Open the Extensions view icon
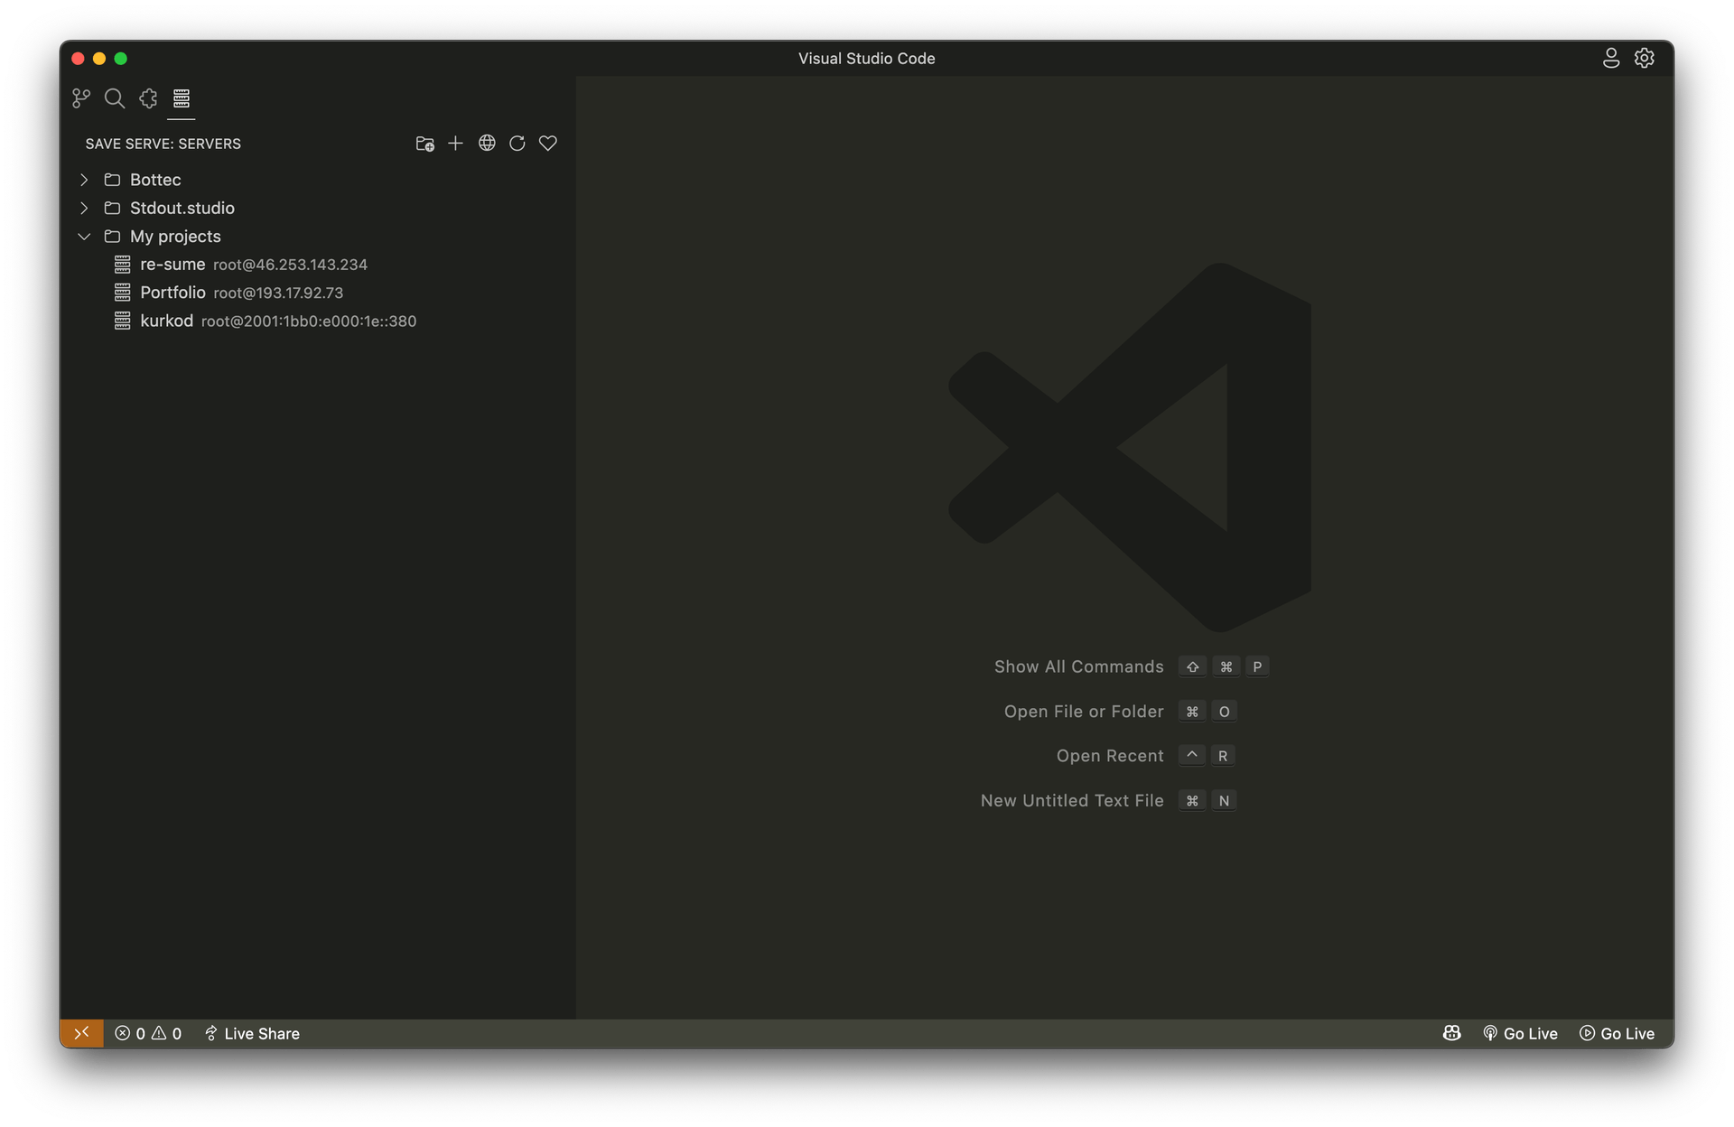 148,98
